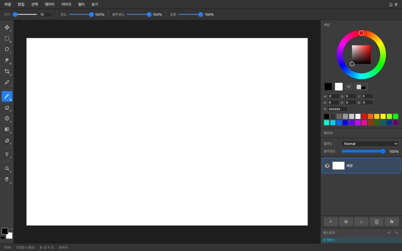Screen dimensions: 402x251
Task: Select the Lasso tool
Action: tap(7, 49)
